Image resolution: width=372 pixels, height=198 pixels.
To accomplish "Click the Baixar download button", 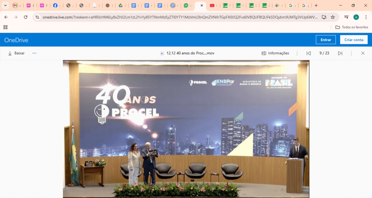I will coord(16,53).
